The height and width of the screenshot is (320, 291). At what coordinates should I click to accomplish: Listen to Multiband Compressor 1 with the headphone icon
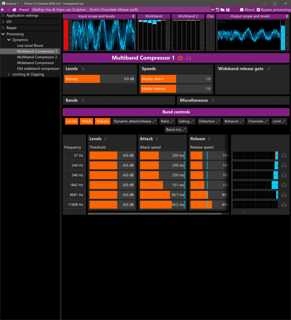(189, 58)
